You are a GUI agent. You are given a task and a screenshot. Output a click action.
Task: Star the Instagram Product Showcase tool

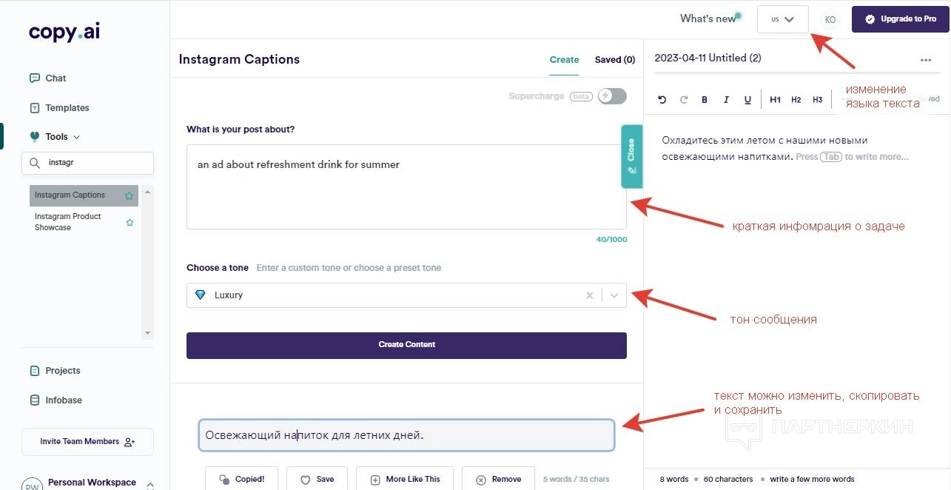coord(130,222)
